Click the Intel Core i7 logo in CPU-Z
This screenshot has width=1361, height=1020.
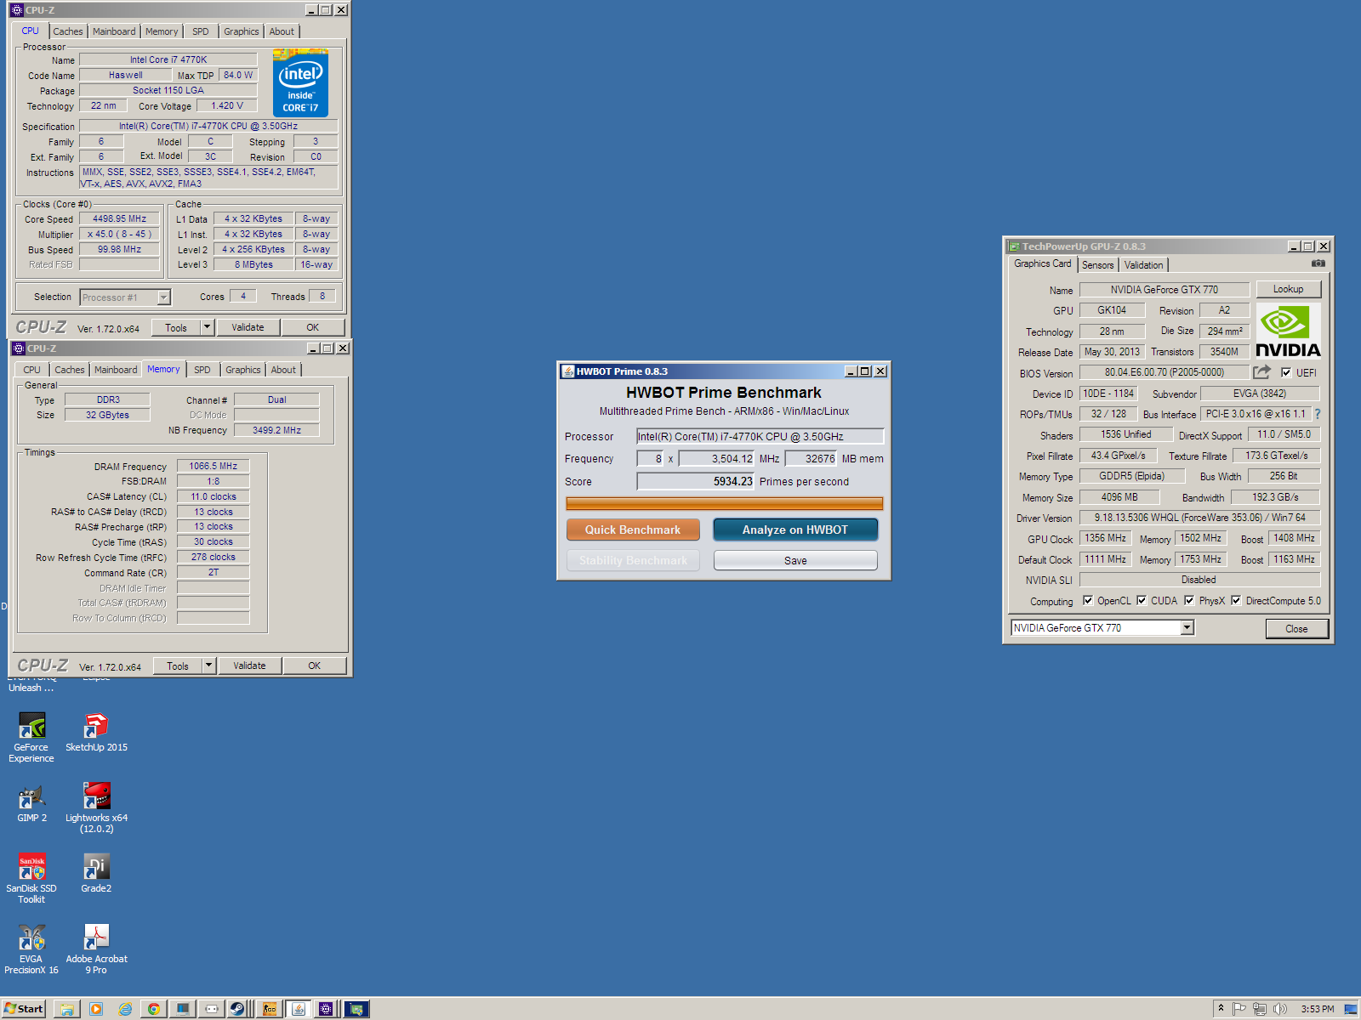tap(301, 83)
